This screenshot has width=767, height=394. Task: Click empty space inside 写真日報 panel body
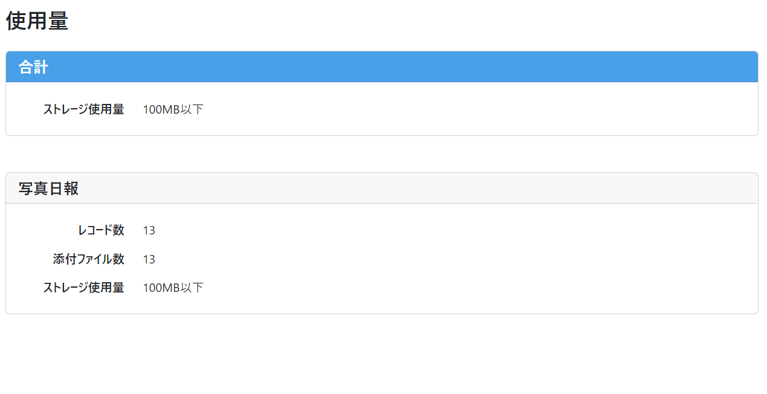[471, 259]
